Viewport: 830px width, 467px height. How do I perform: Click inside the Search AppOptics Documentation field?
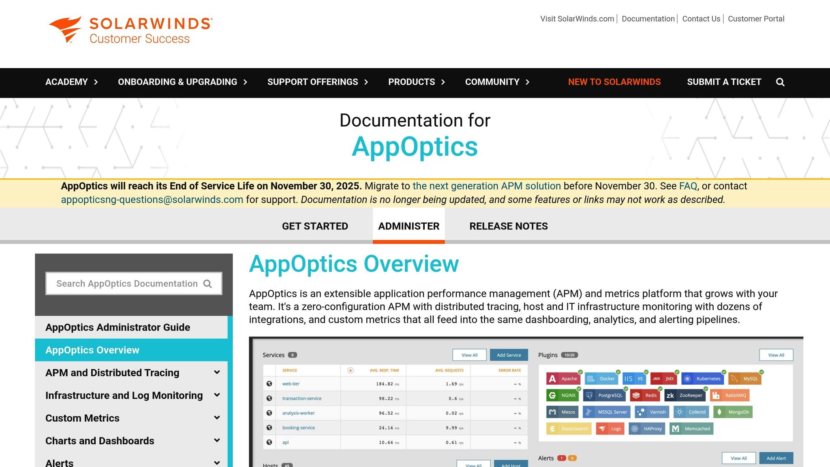122,283
